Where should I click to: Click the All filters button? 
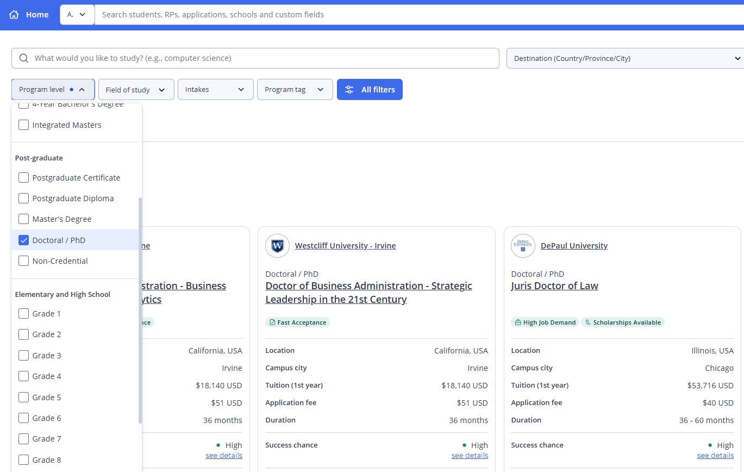pyautogui.click(x=370, y=90)
